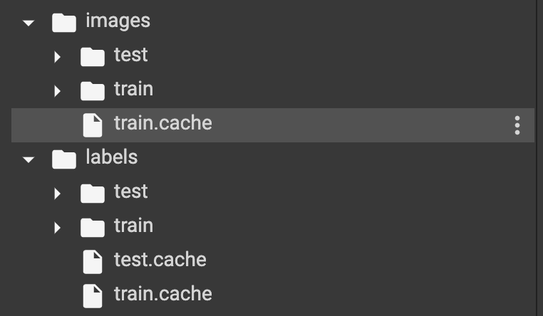The height and width of the screenshot is (316, 543).
Task: Open train.cache file under labels
Action: [x=162, y=293]
